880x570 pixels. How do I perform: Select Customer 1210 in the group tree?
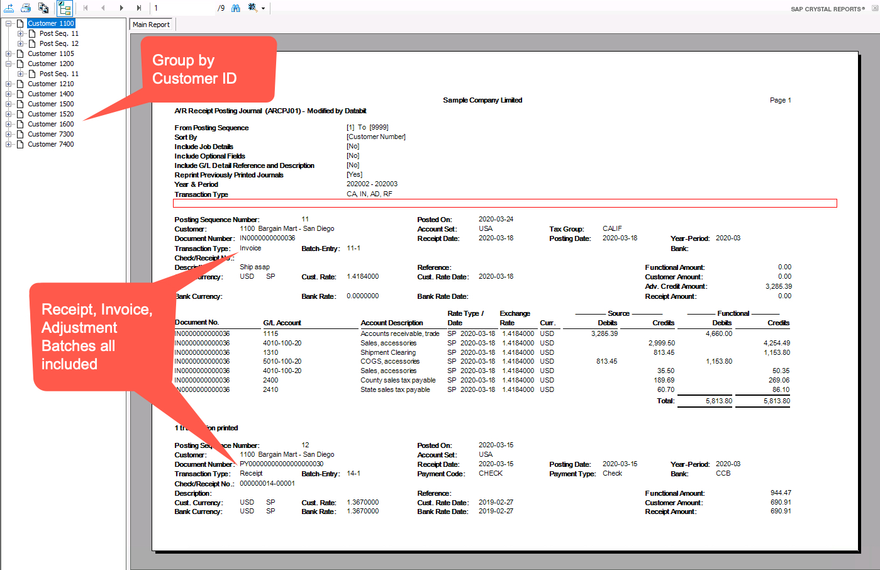[x=51, y=84]
